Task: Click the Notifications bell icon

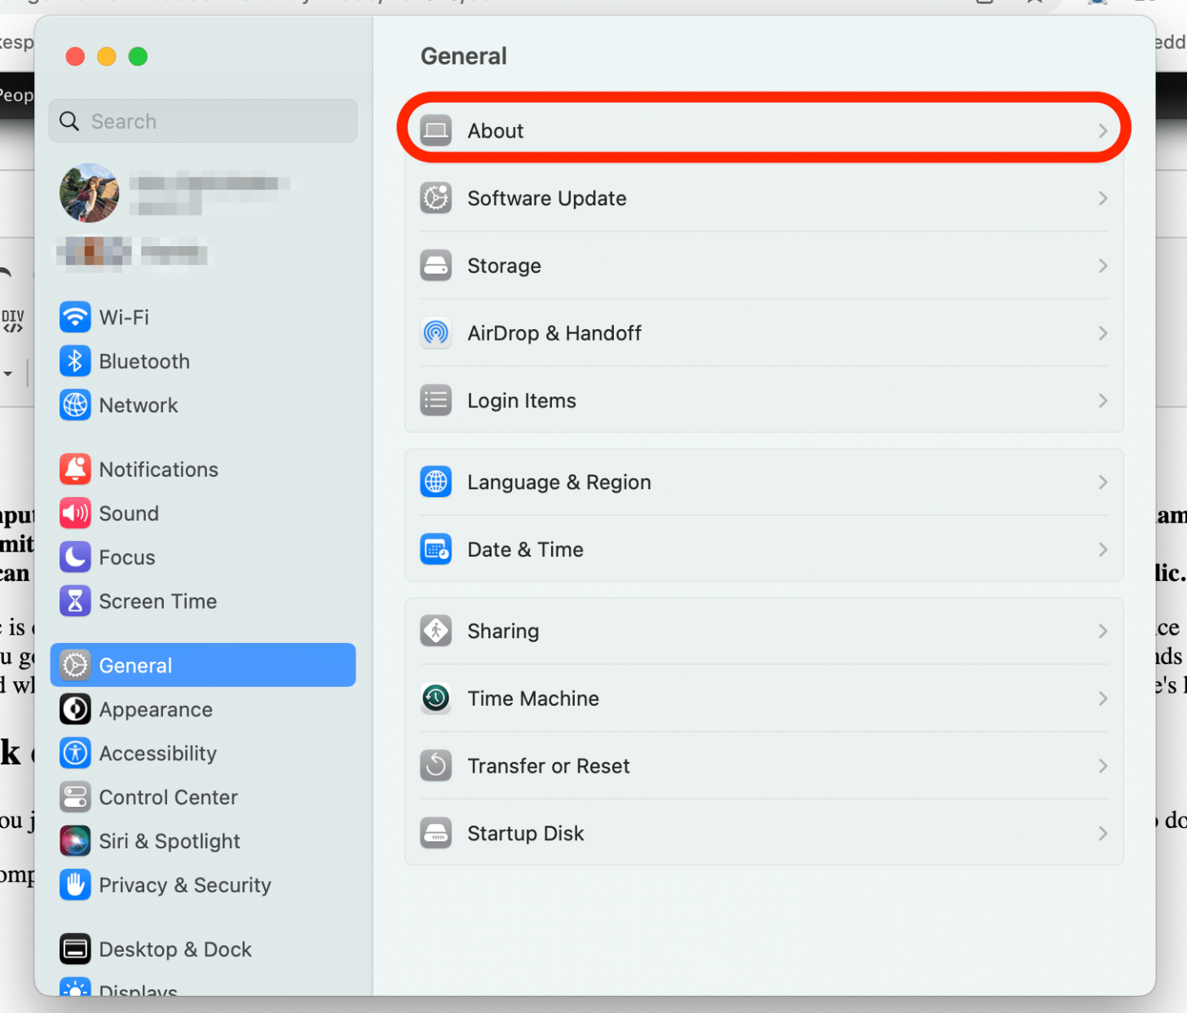Action: 75,469
